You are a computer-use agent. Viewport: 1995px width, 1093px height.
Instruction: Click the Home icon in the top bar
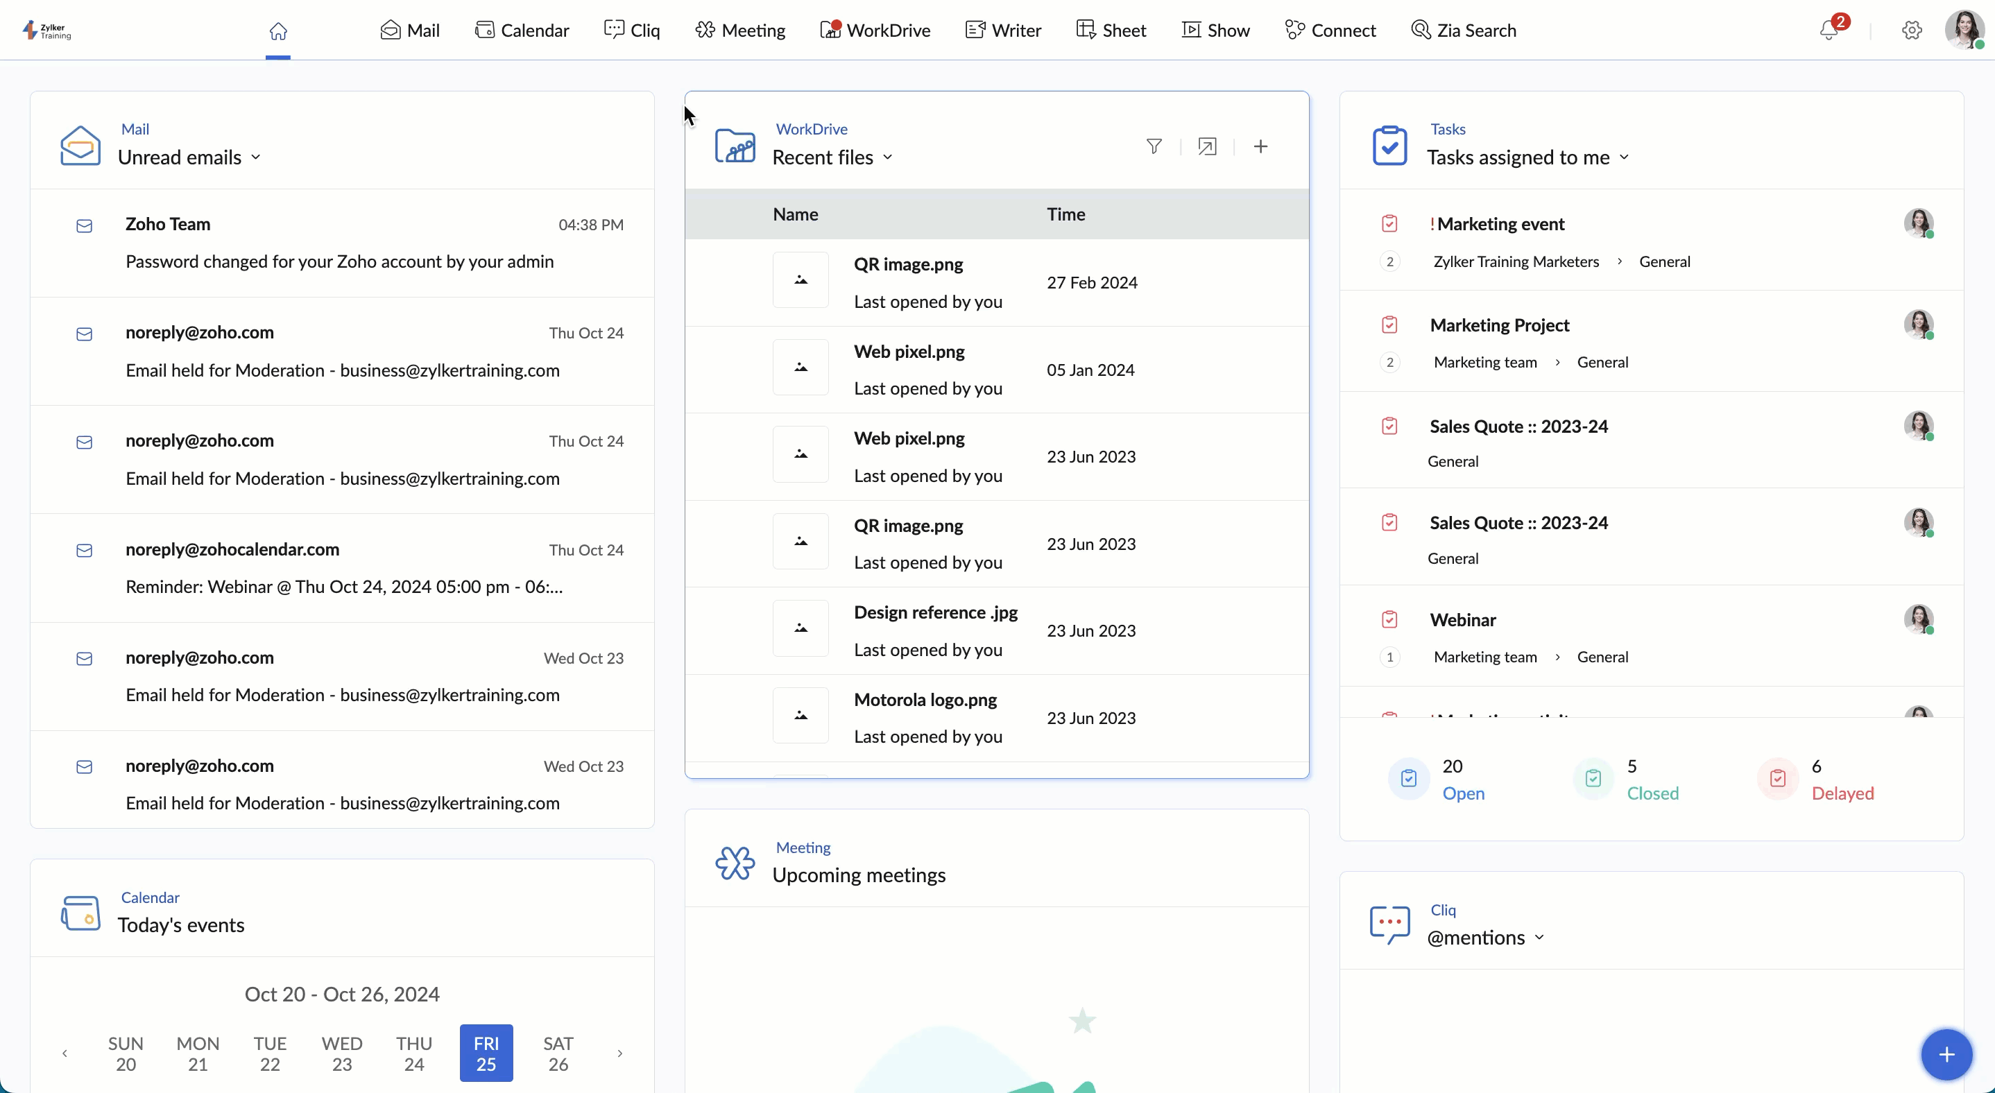click(x=278, y=31)
